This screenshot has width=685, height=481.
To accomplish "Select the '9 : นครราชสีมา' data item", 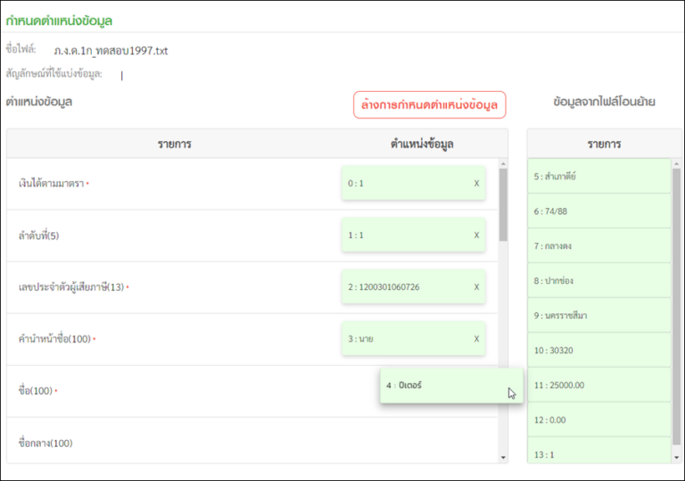I will point(598,315).
